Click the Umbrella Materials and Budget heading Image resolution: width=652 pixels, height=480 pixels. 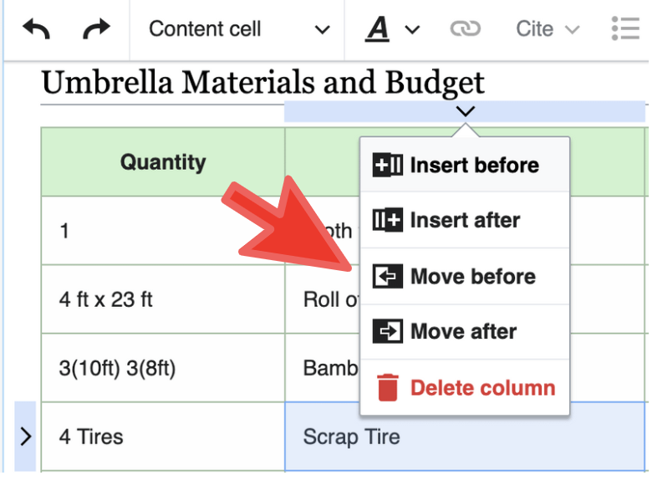pos(262,83)
